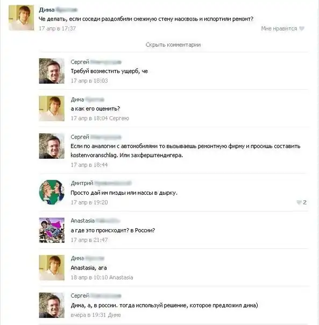Image resolution: width=319 pixels, height=325 pixels.
Task: Collapse comments via Скрыть комментарии
Action: click(173, 45)
